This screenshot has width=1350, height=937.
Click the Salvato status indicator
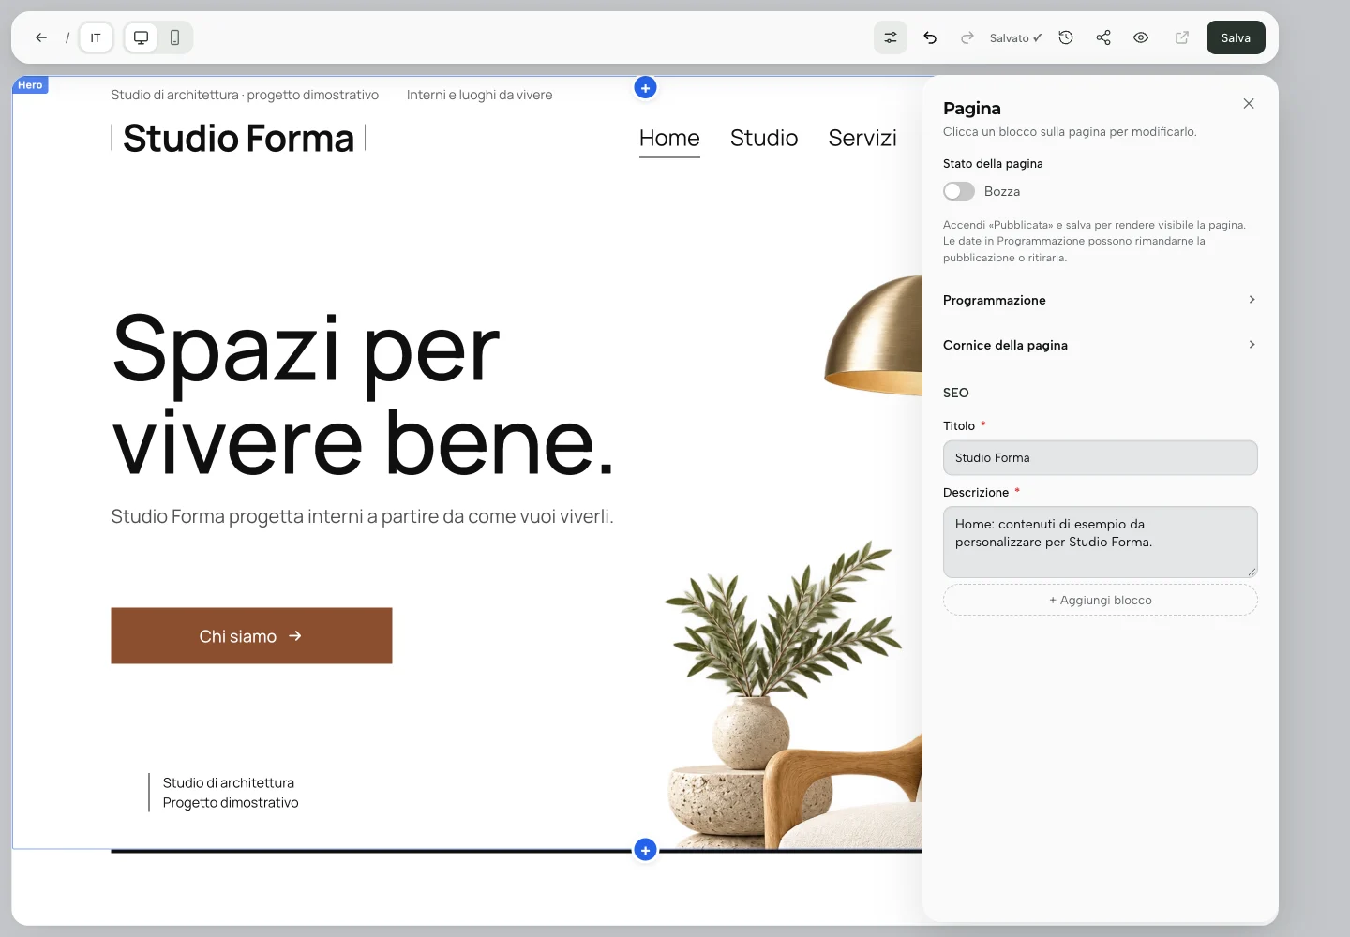tap(1016, 38)
